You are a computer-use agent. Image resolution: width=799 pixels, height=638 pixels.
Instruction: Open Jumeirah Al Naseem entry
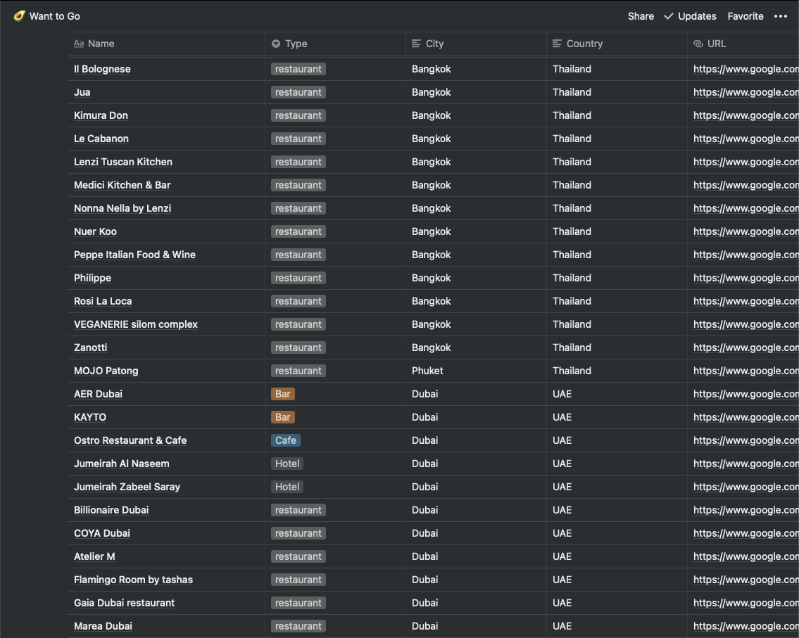pos(121,464)
